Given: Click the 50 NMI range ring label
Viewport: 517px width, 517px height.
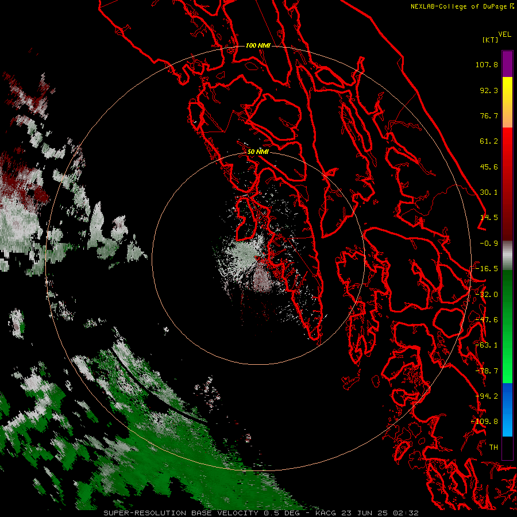Looking at the screenshot, I should point(258,152).
